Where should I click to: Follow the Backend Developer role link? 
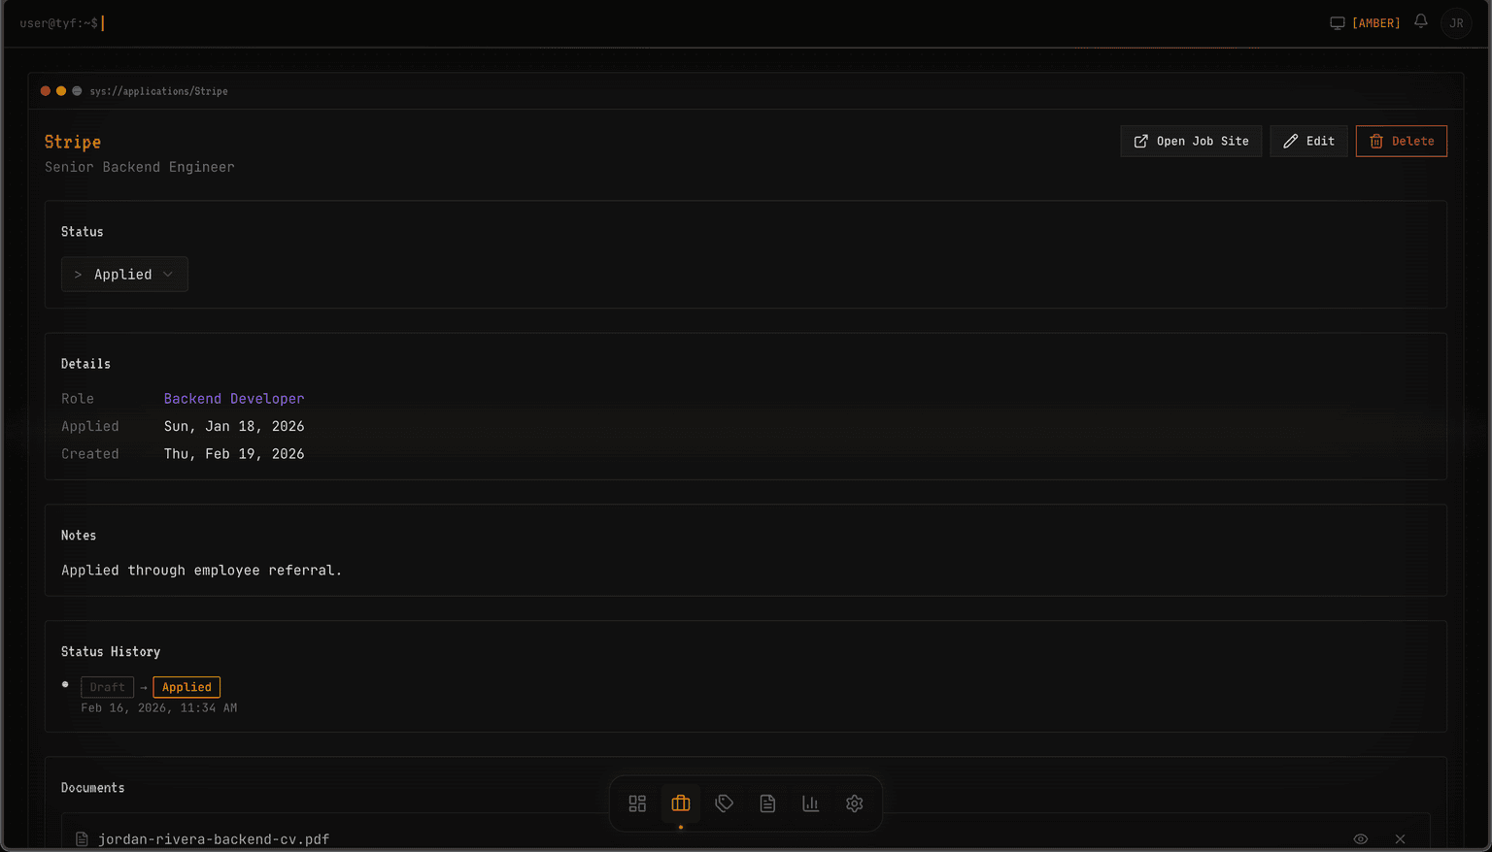coord(234,399)
